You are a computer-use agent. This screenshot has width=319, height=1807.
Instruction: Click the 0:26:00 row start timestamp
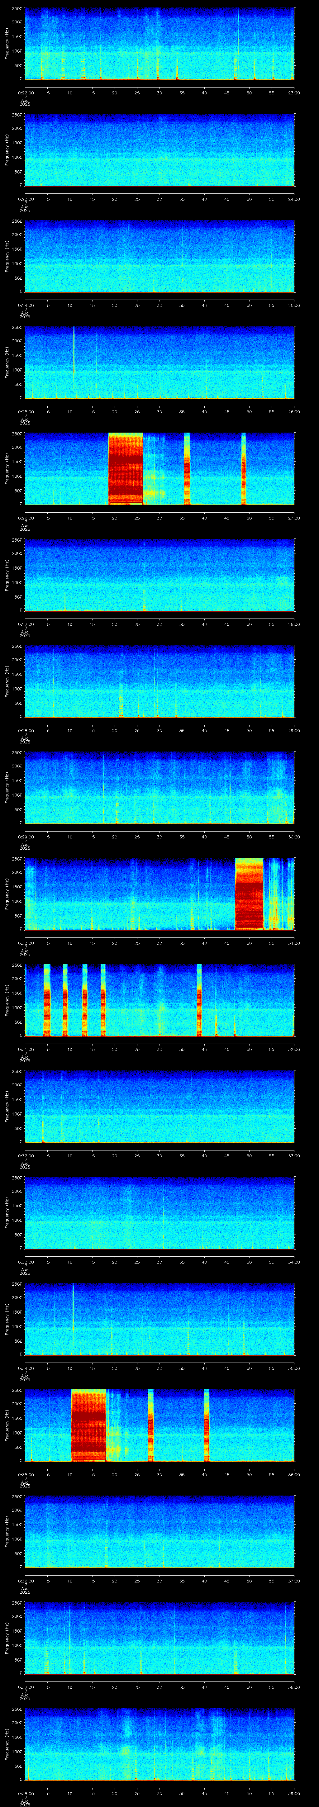25,518
